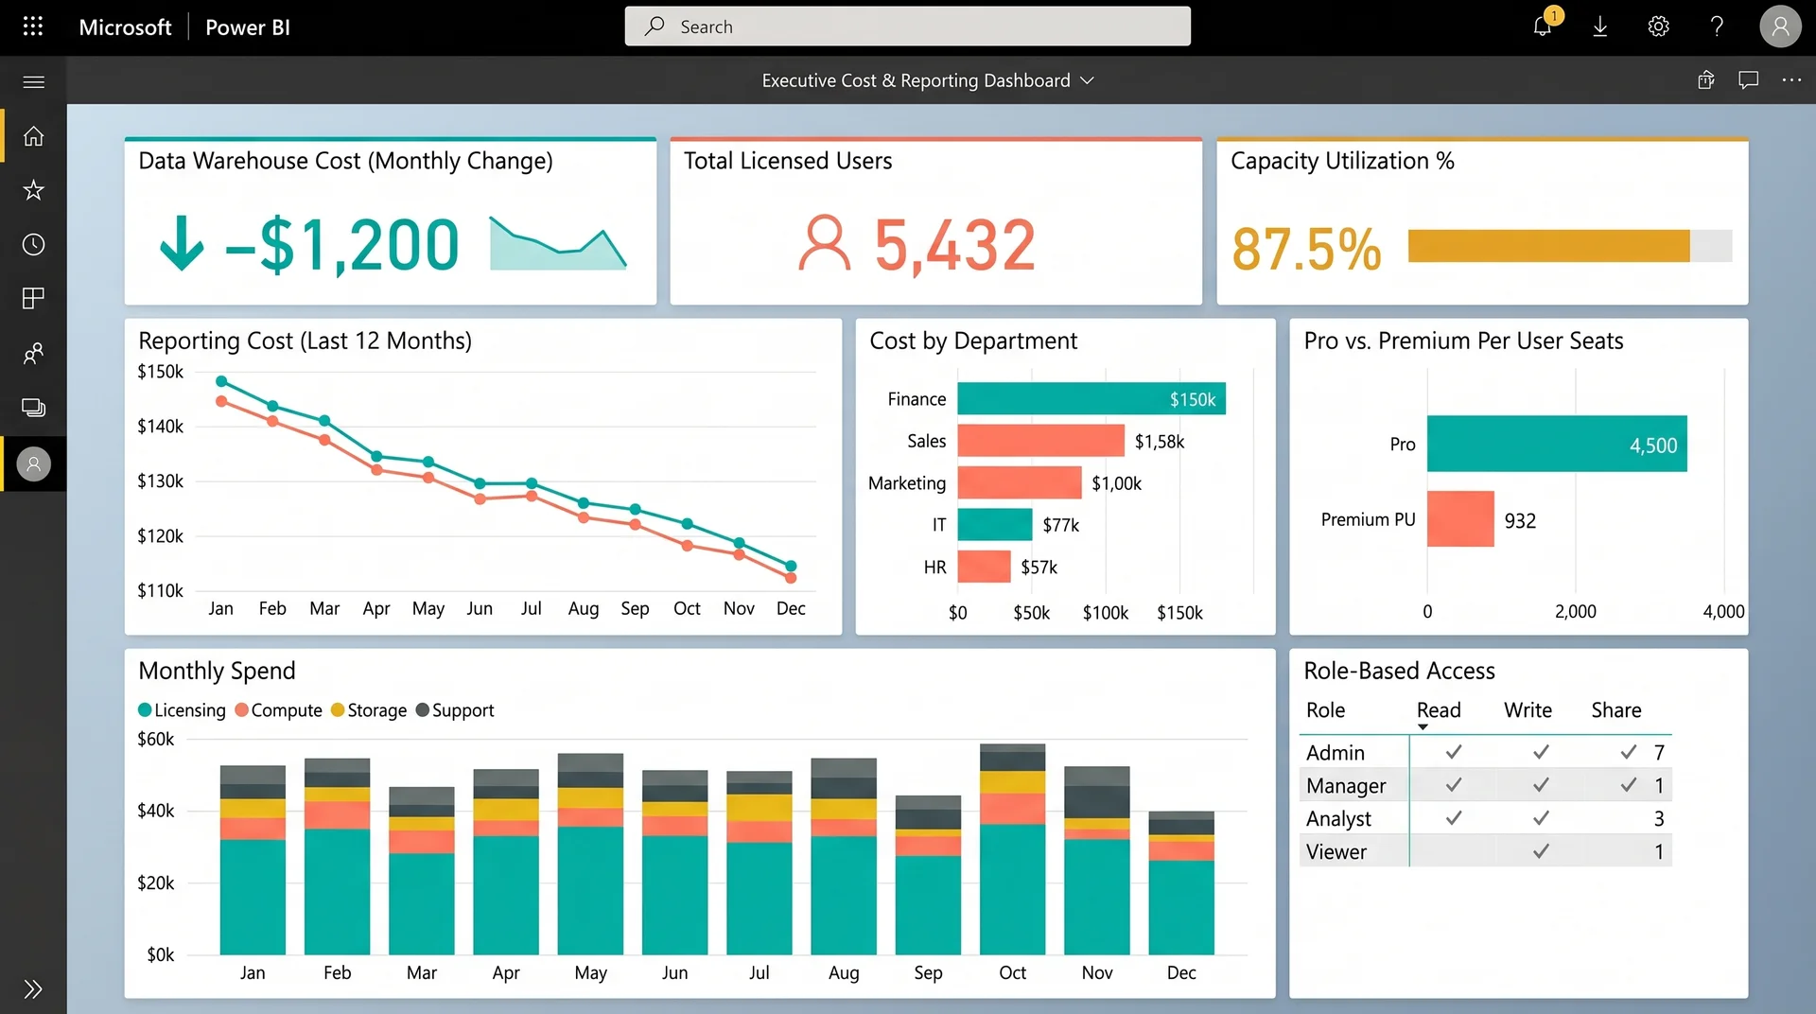The height and width of the screenshot is (1014, 1816).
Task: Click Admin Read checkmark
Action: click(x=1454, y=752)
